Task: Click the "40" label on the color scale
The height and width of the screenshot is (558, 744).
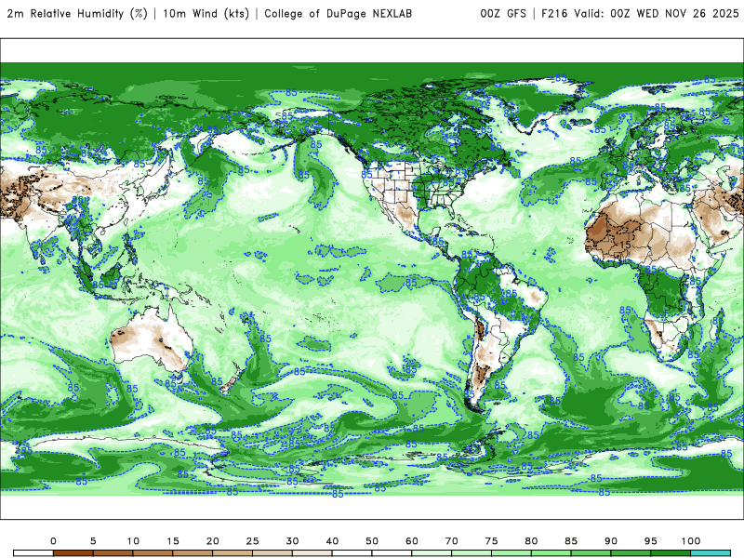Action: 332,541
